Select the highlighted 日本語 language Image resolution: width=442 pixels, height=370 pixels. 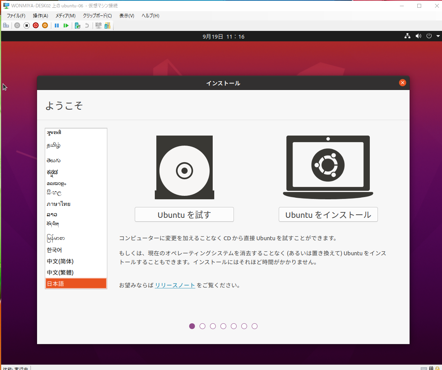[76, 283]
